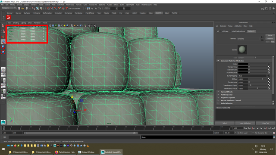Activate the Lasso select tool
276x155 pixels.
coord(3,31)
